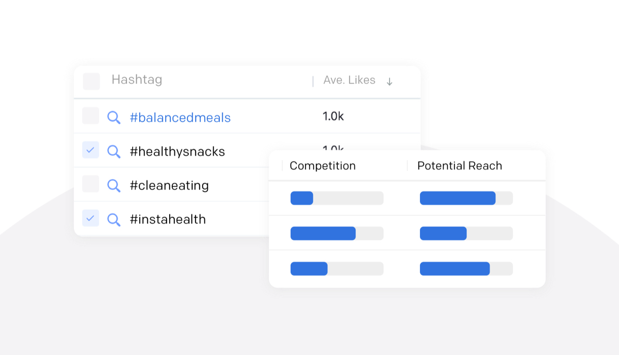619x355 pixels.
Task: Click the magnifier icon next to #healthysnacks
Action: coord(113,151)
